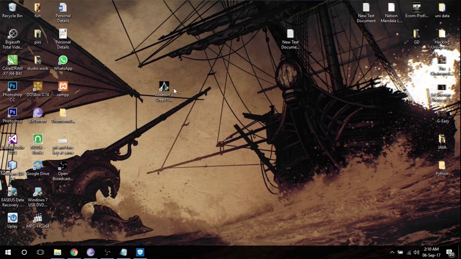Select the Uplay desktop shortcut

(x=13, y=221)
